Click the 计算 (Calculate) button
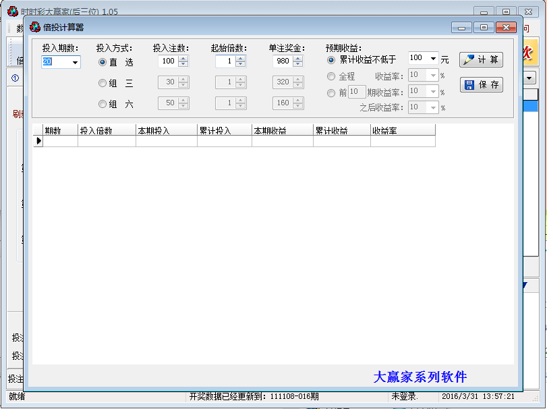Screen dimensions: 547x409 [x=481, y=59]
